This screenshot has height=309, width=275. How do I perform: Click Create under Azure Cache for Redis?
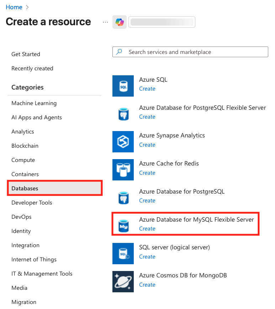147,173
